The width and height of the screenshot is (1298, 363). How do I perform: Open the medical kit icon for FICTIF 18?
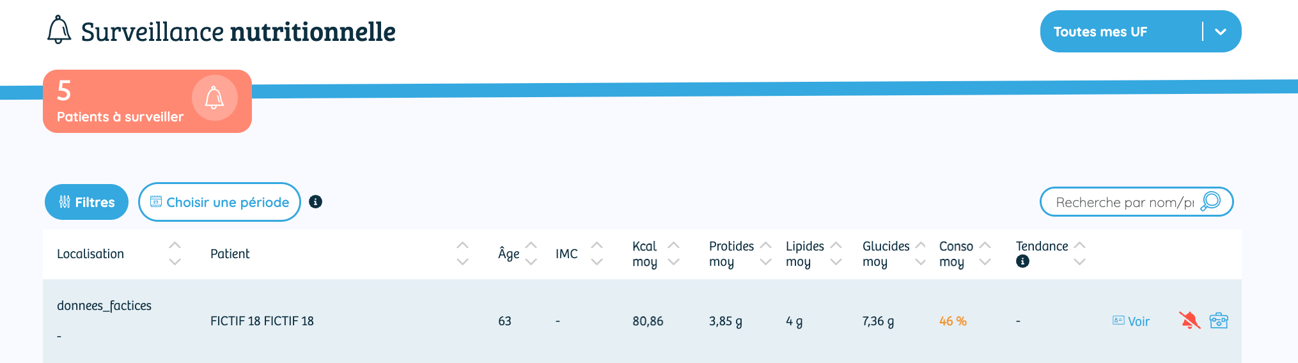tap(1219, 320)
